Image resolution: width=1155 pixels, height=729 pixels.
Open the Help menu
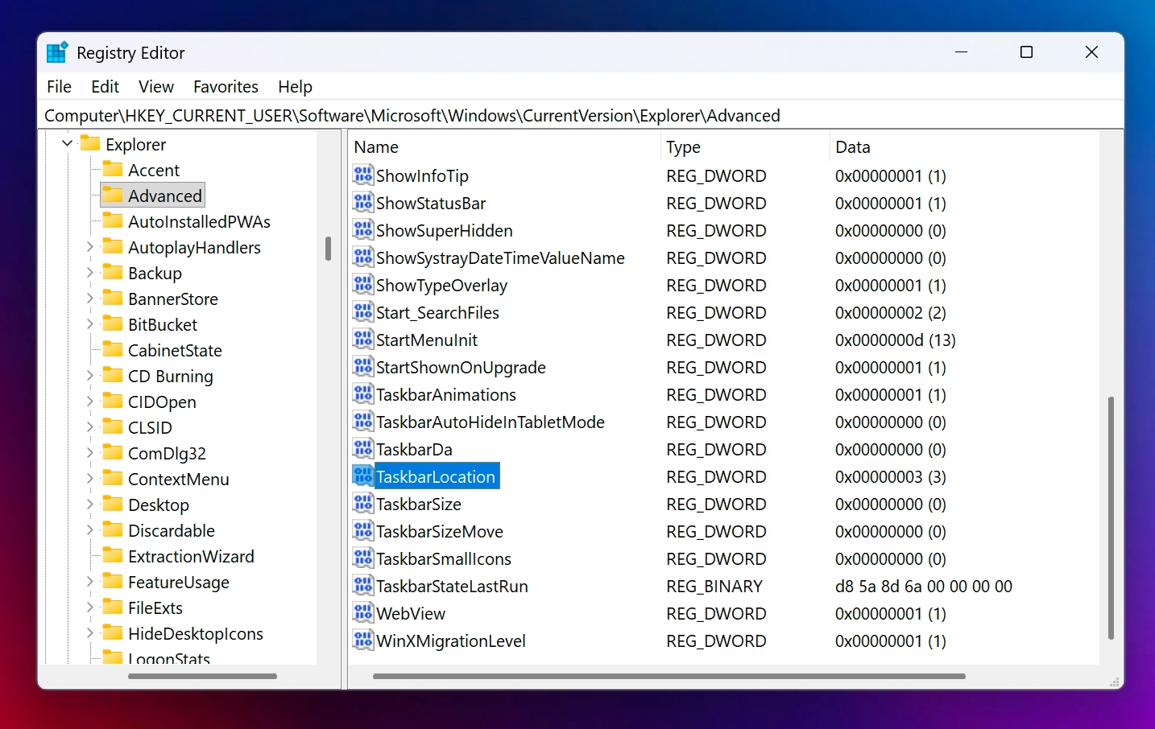(x=295, y=86)
